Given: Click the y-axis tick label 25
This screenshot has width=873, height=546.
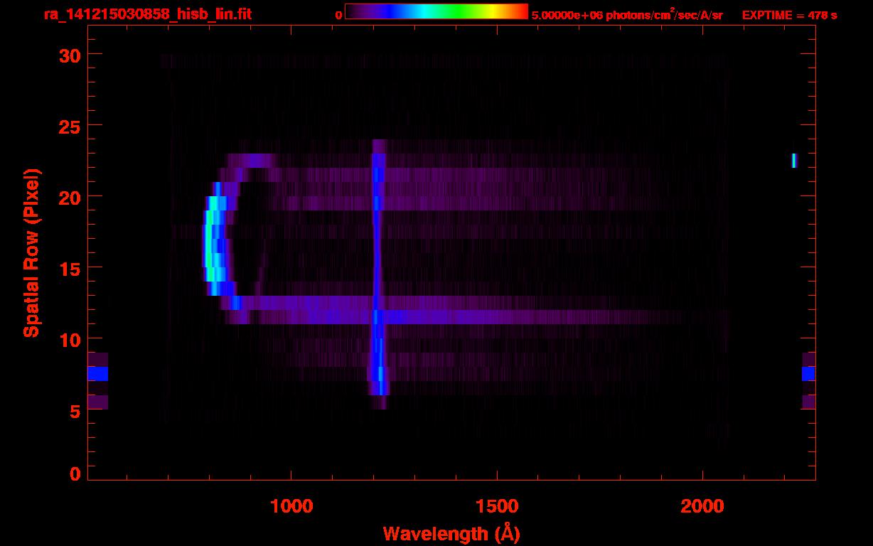Looking at the screenshot, I should pos(69,126).
